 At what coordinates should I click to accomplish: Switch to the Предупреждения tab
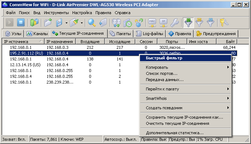(216, 34)
